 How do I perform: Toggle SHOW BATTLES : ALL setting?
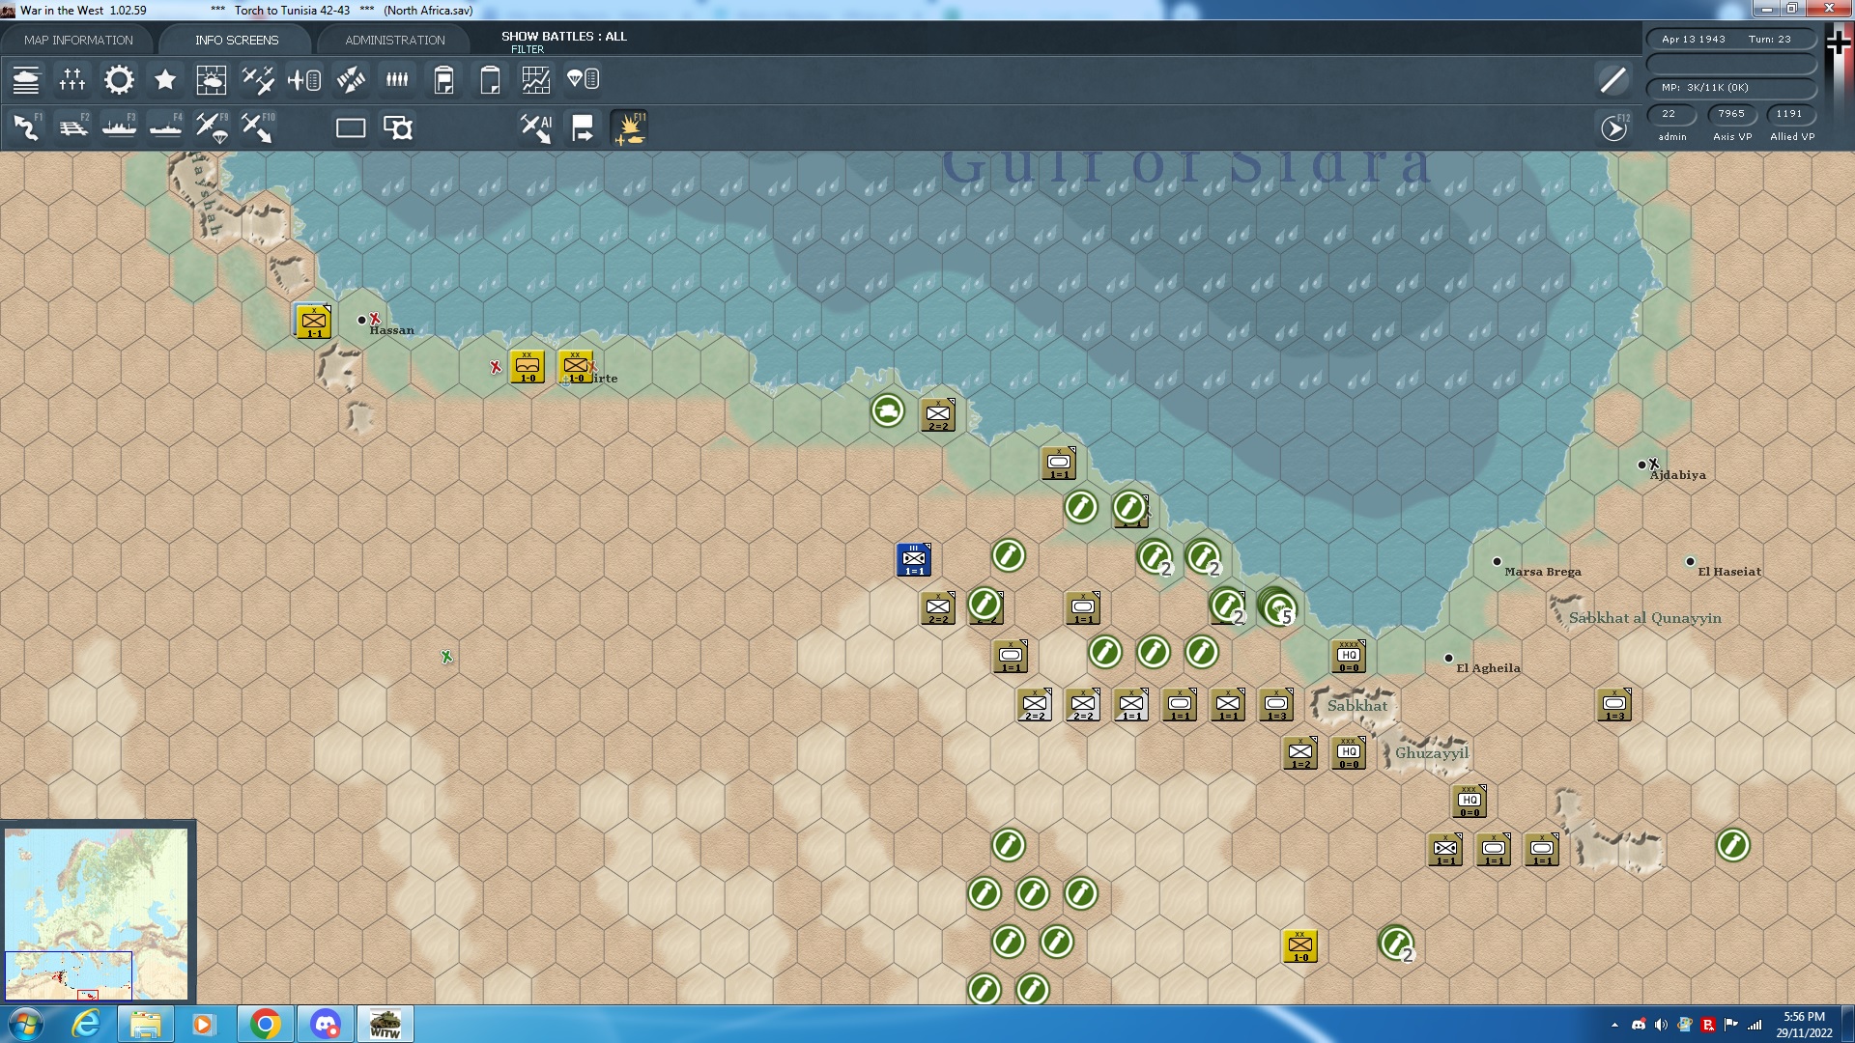[564, 37]
